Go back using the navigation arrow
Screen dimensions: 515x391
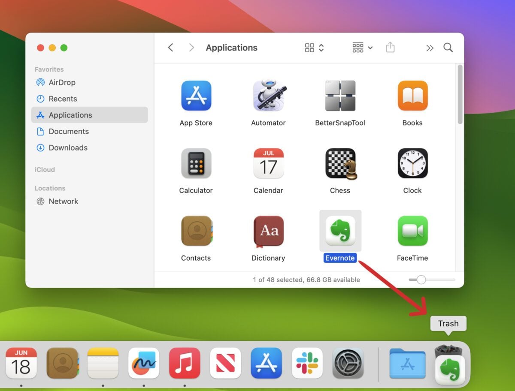pyautogui.click(x=170, y=48)
